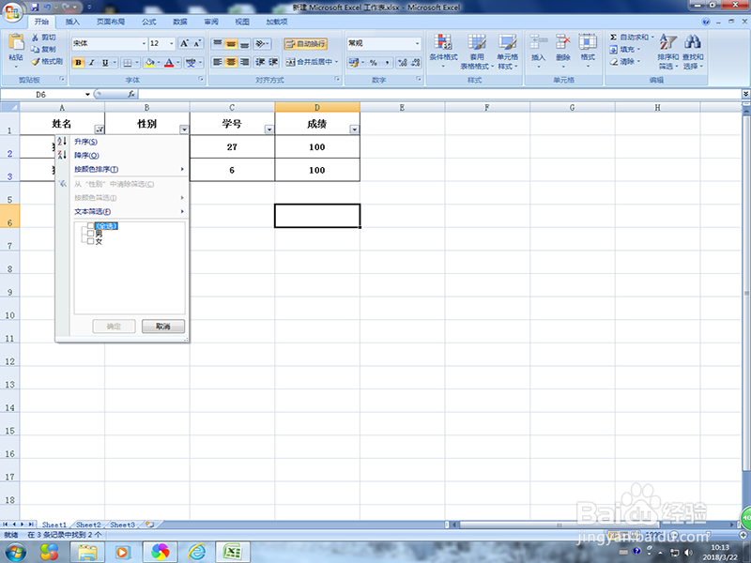Click the phonetic guide (文) icon
The width and height of the screenshot is (751, 563).
[x=191, y=62]
